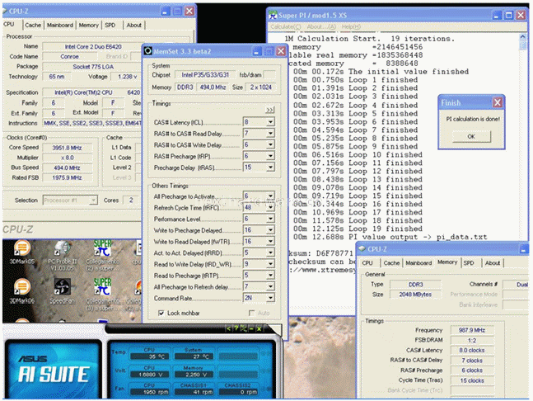Image resolution: width=533 pixels, height=401 pixels.
Task: Click the FSB:DRAM 1:2 value
Action: point(472,340)
